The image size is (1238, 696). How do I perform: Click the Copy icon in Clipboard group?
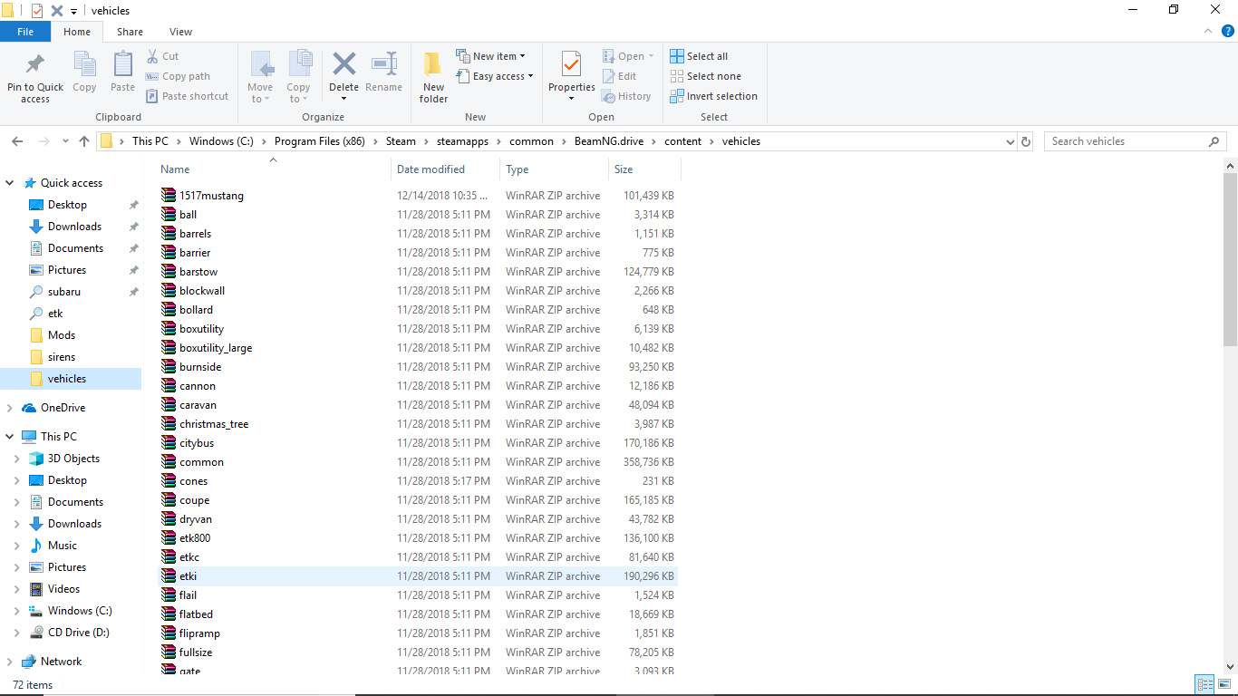tap(84, 65)
